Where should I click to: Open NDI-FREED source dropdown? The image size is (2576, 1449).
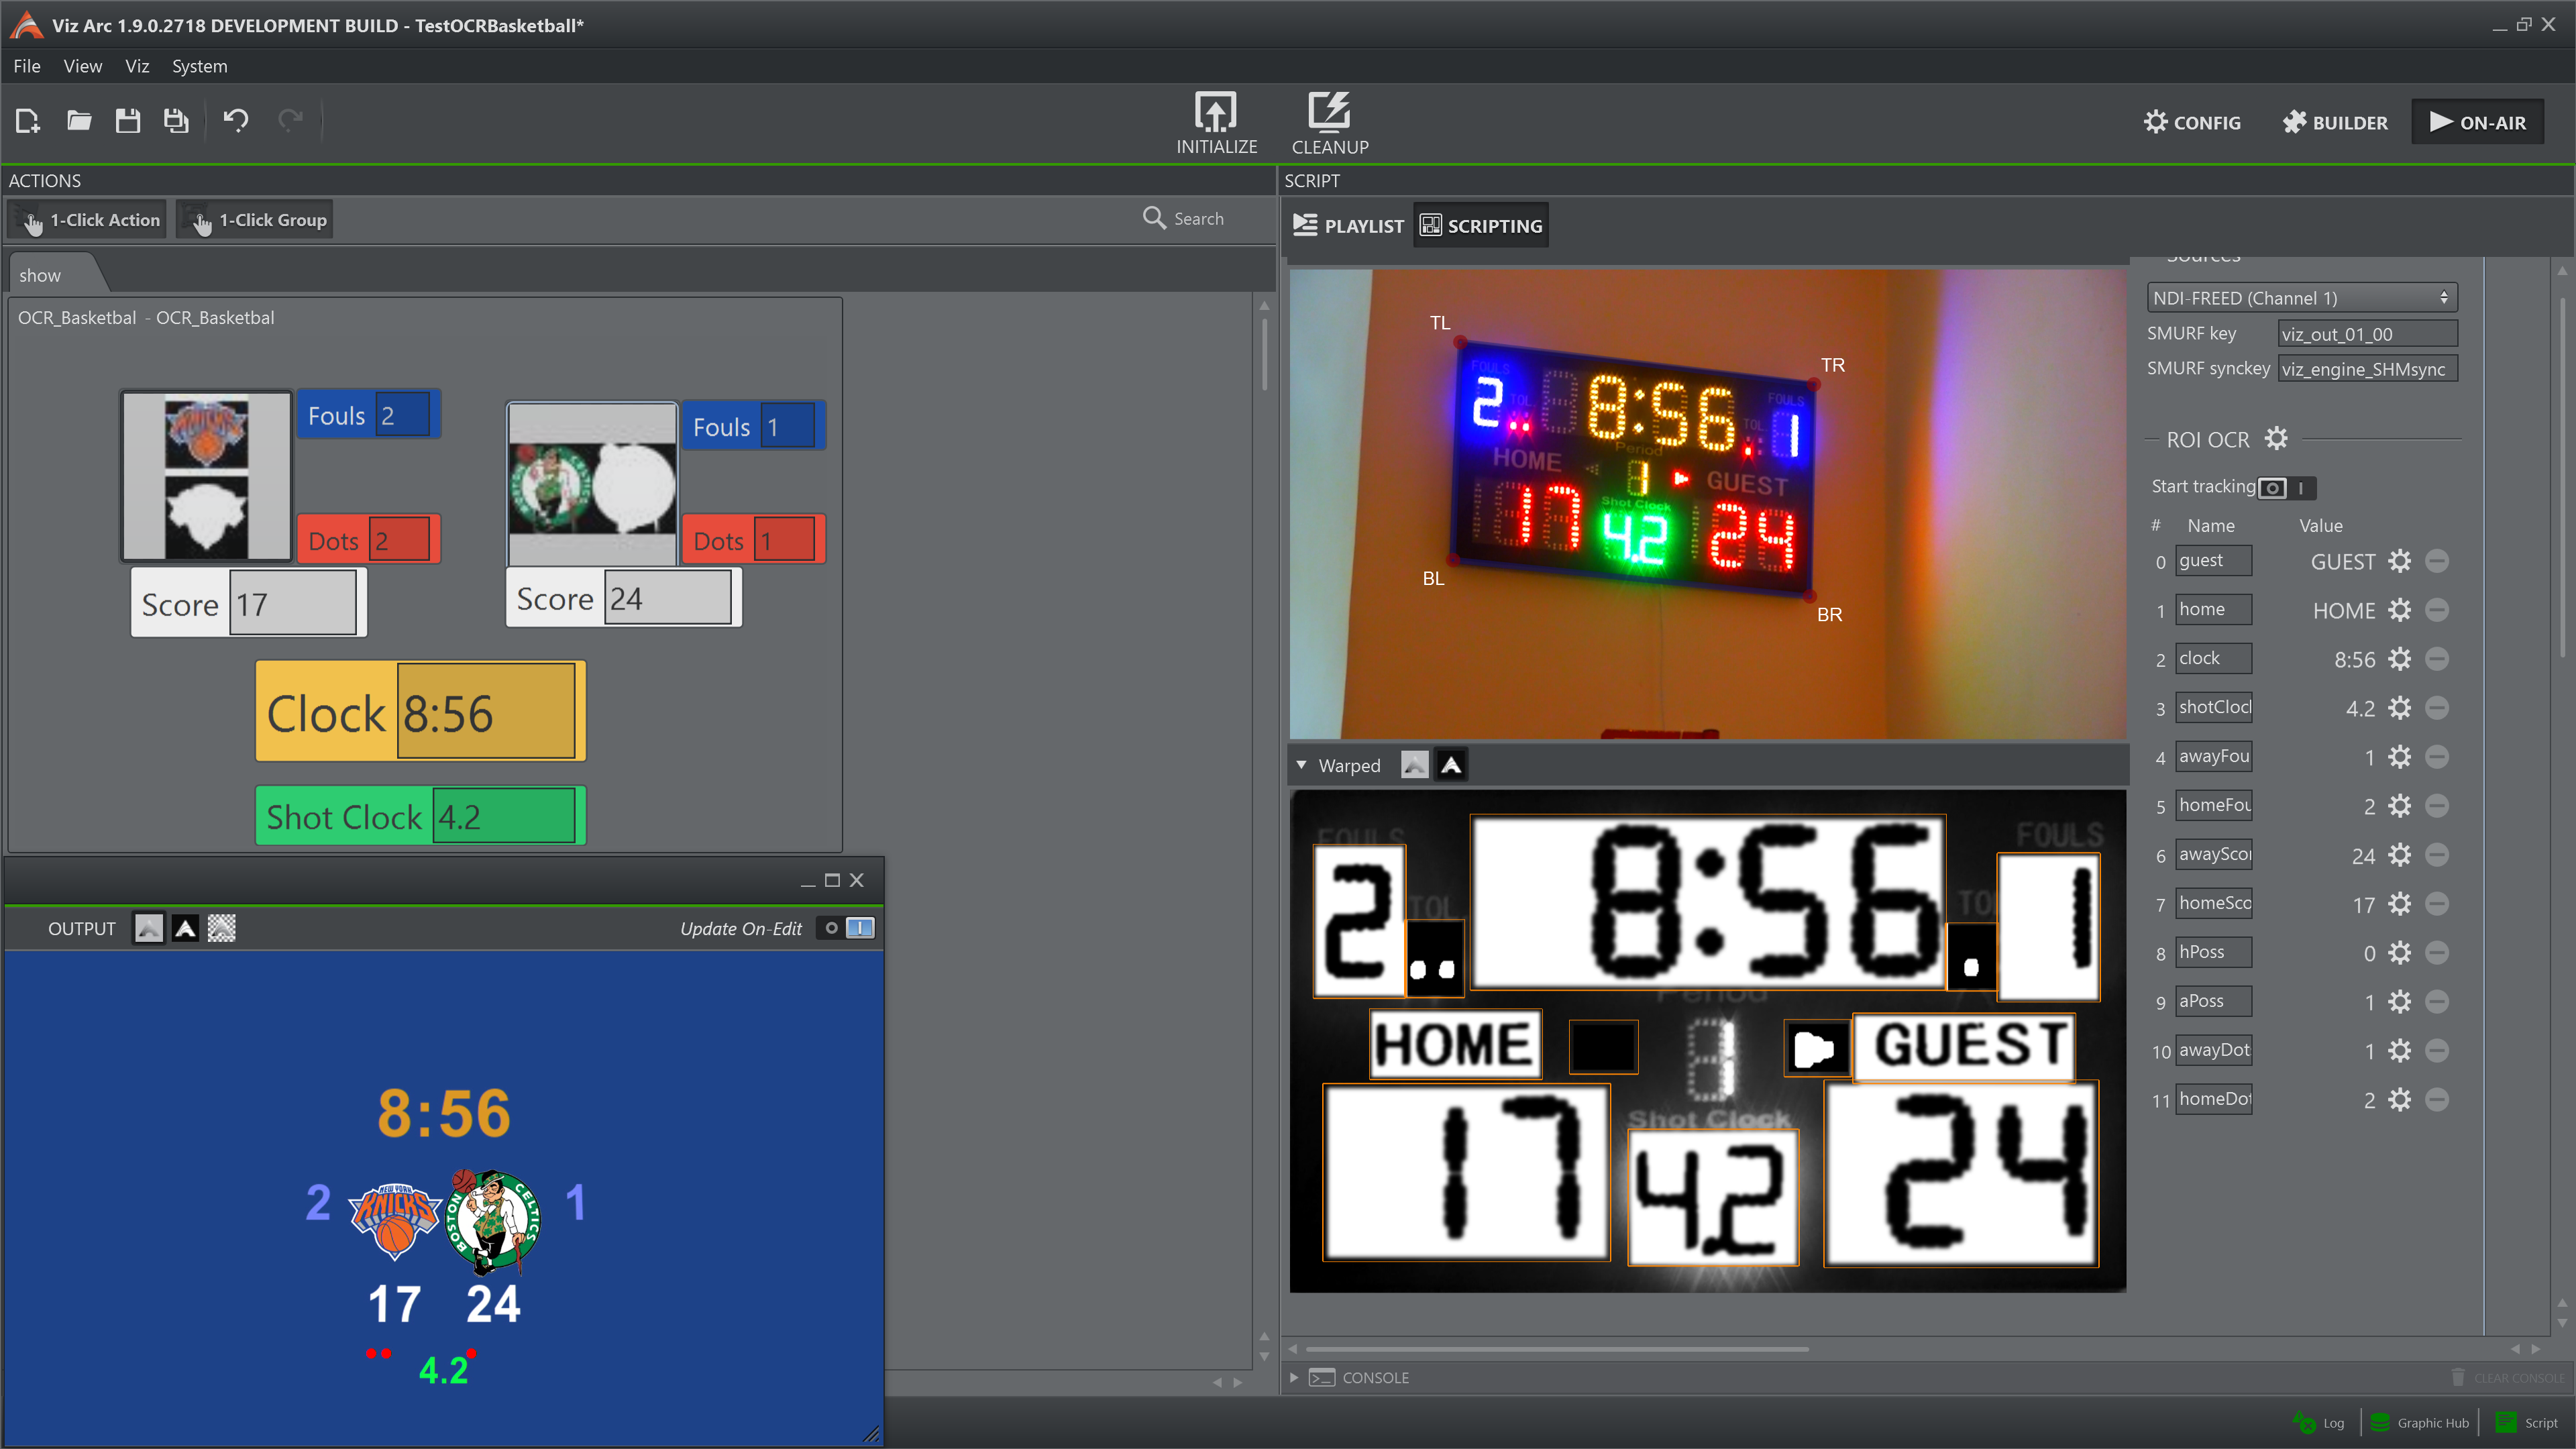coord(2300,298)
